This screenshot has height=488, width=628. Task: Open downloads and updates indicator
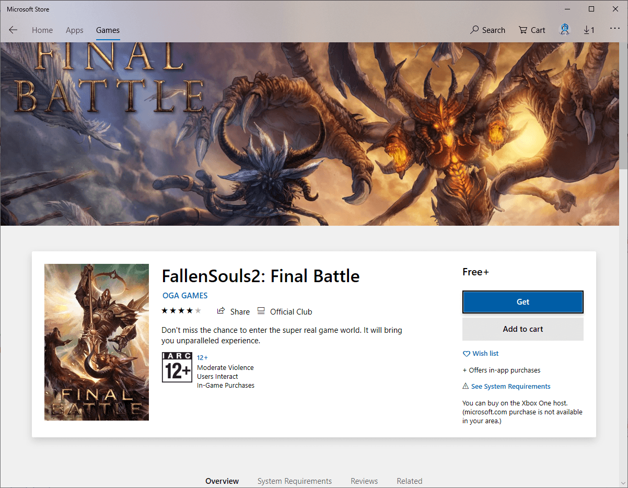pyautogui.click(x=589, y=30)
